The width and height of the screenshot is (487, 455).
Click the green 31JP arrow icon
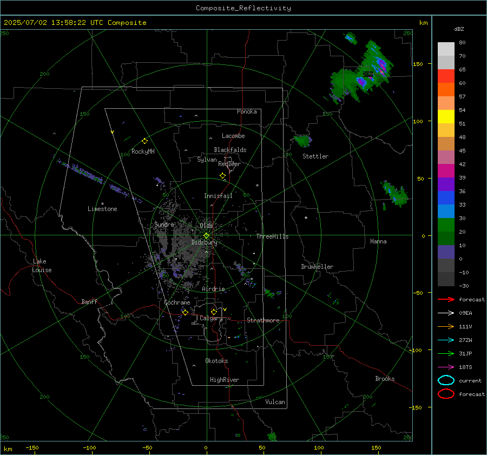pyautogui.click(x=446, y=353)
